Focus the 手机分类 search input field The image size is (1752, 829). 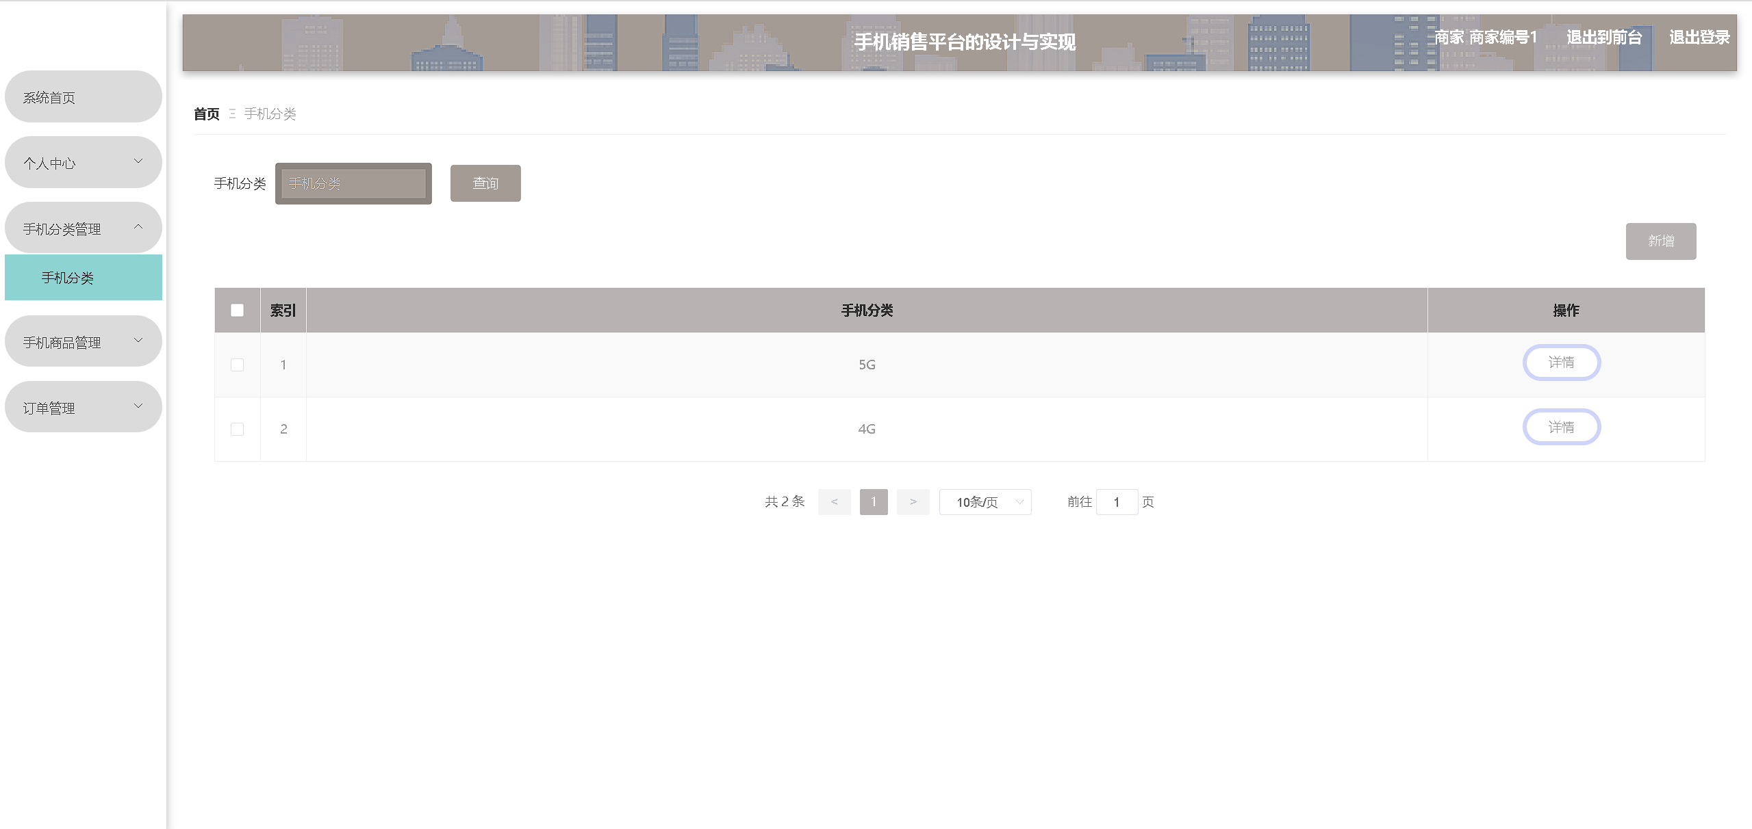pos(354,183)
